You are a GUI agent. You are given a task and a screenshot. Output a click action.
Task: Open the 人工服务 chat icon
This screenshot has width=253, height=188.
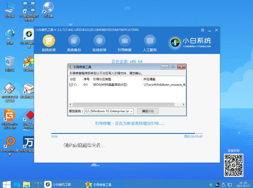[150, 41]
